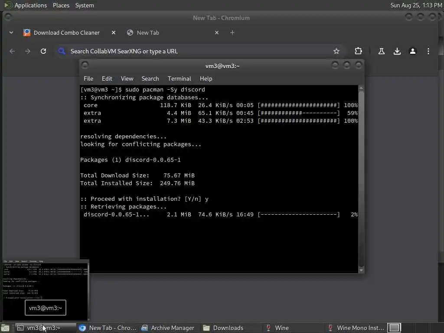Open the Chromium extensions puzzle icon
Image resolution: width=444 pixels, height=333 pixels.
(358, 51)
